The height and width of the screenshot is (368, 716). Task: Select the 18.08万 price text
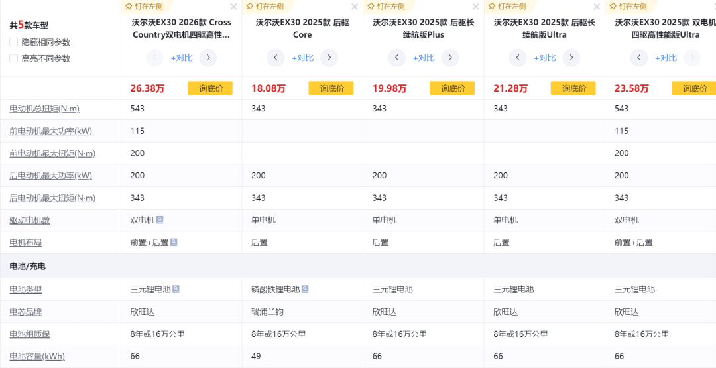click(x=268, y=88)
